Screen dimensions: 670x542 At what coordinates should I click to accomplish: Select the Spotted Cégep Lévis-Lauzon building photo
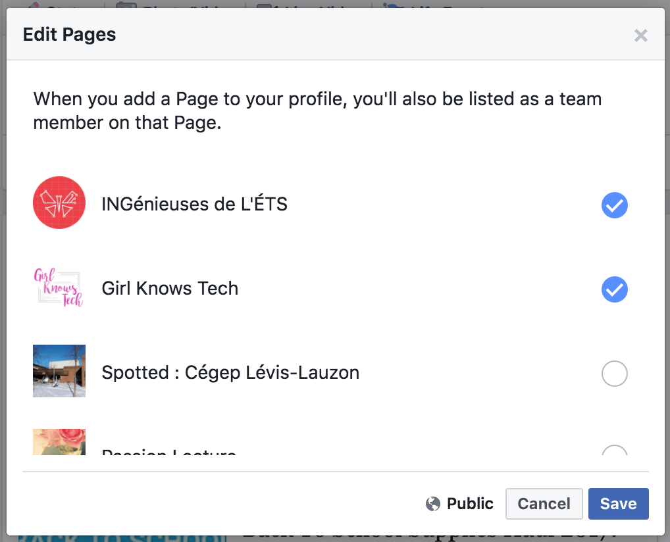pyautogui.click(x=59, y=371)
